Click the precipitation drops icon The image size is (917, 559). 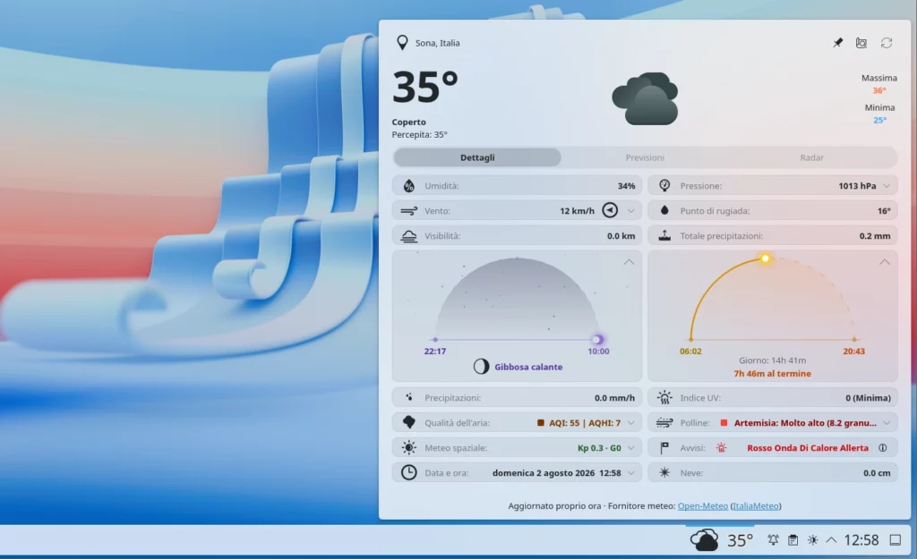tap(408, 397)
